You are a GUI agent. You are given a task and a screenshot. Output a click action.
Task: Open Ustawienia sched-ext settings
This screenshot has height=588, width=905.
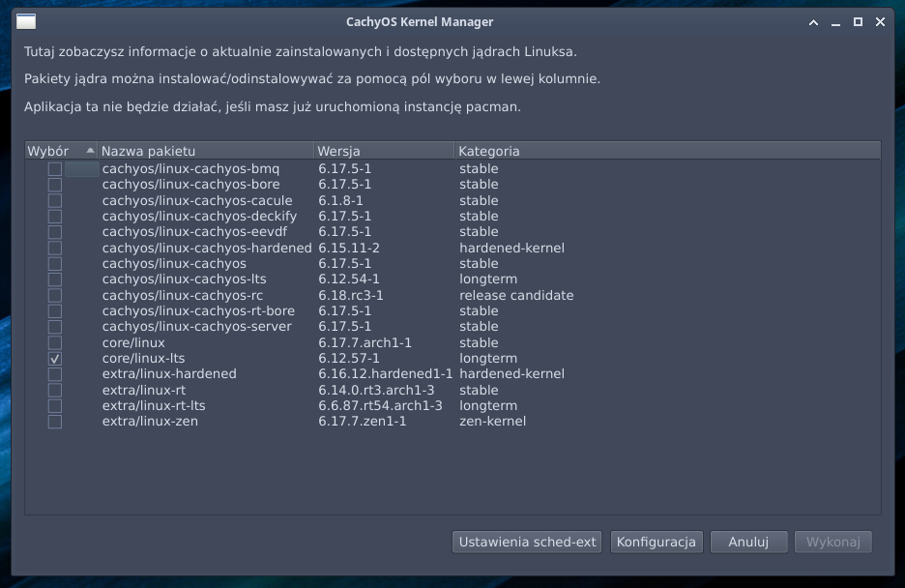(x=527, y=542)
